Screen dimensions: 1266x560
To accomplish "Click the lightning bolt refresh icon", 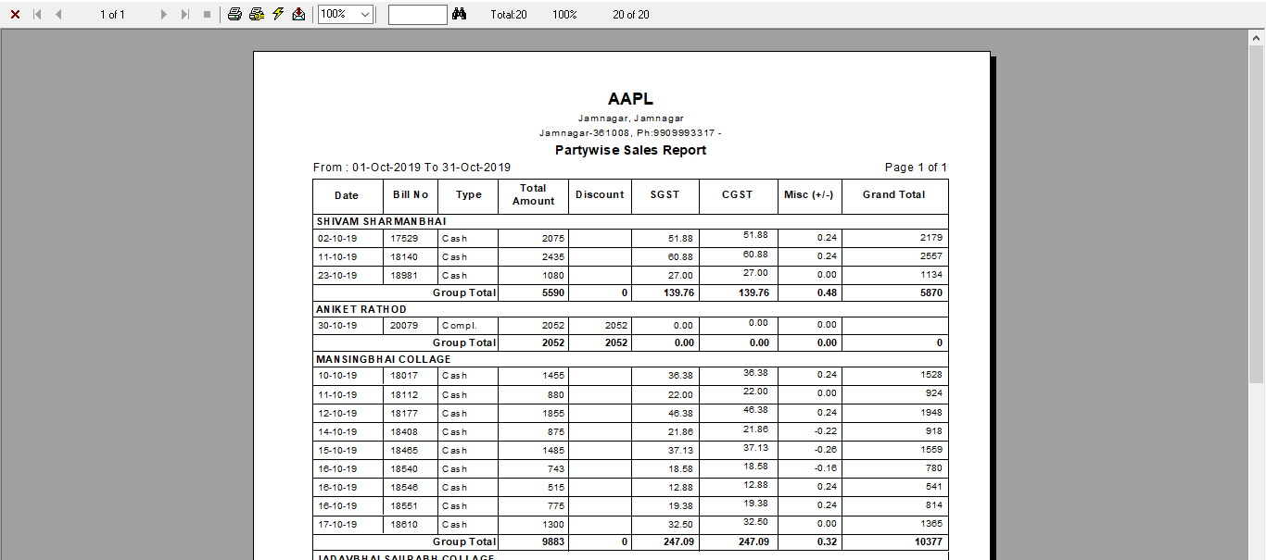I will [278, 15].
